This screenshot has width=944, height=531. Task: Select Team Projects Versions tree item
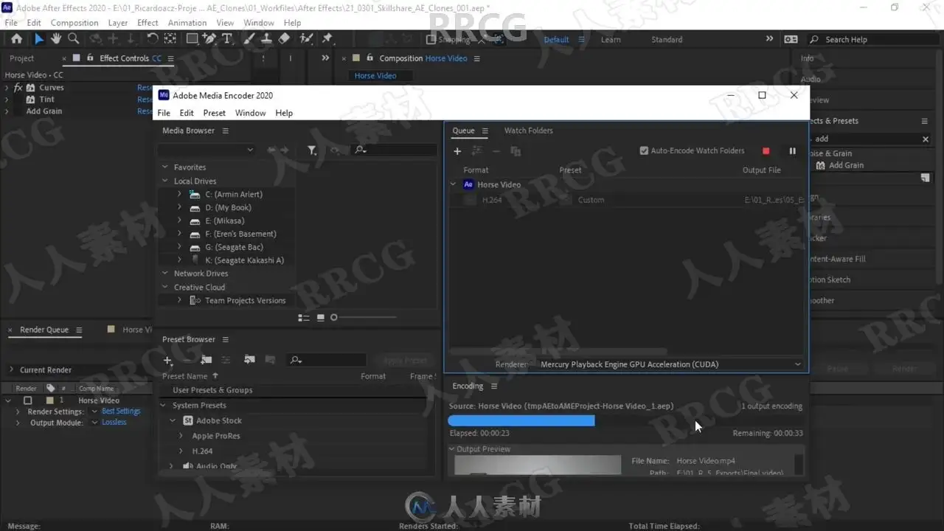pyautogui.click(x=245, y=301)
